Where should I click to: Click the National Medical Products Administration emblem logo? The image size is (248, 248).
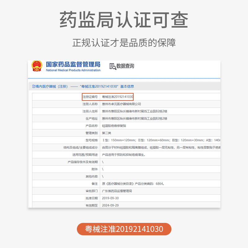pos(37,66)
